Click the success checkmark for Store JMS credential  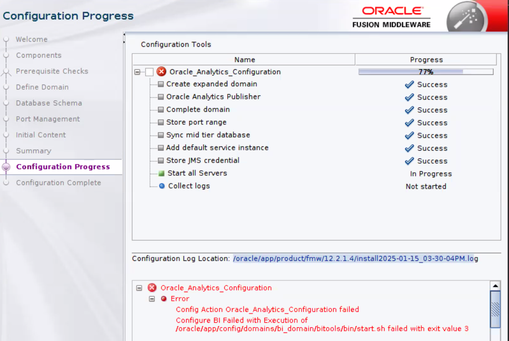409,161
